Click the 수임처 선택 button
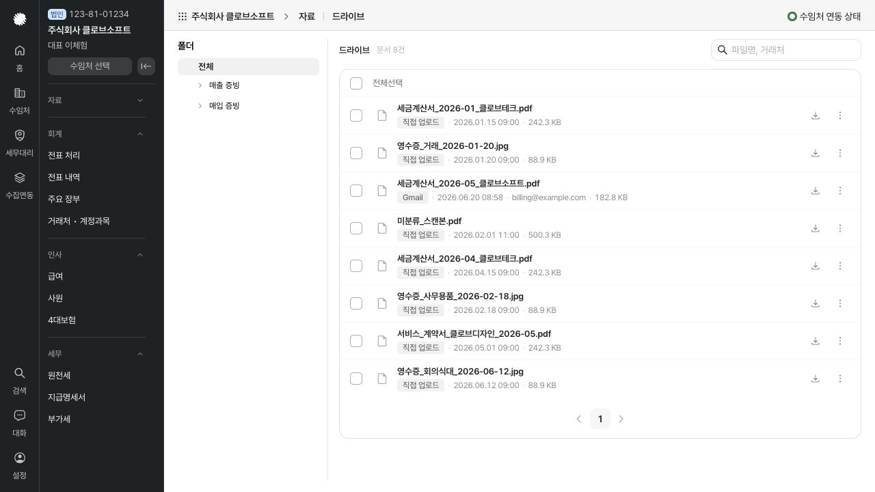Viewport: 875px width, 492px height. [x=90, y=66]
